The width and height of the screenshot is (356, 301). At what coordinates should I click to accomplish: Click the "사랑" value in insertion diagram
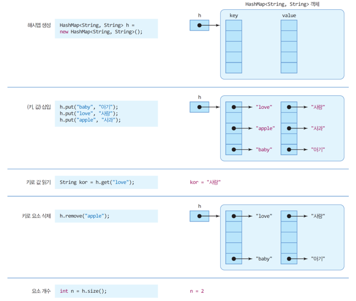coord(318,107)
